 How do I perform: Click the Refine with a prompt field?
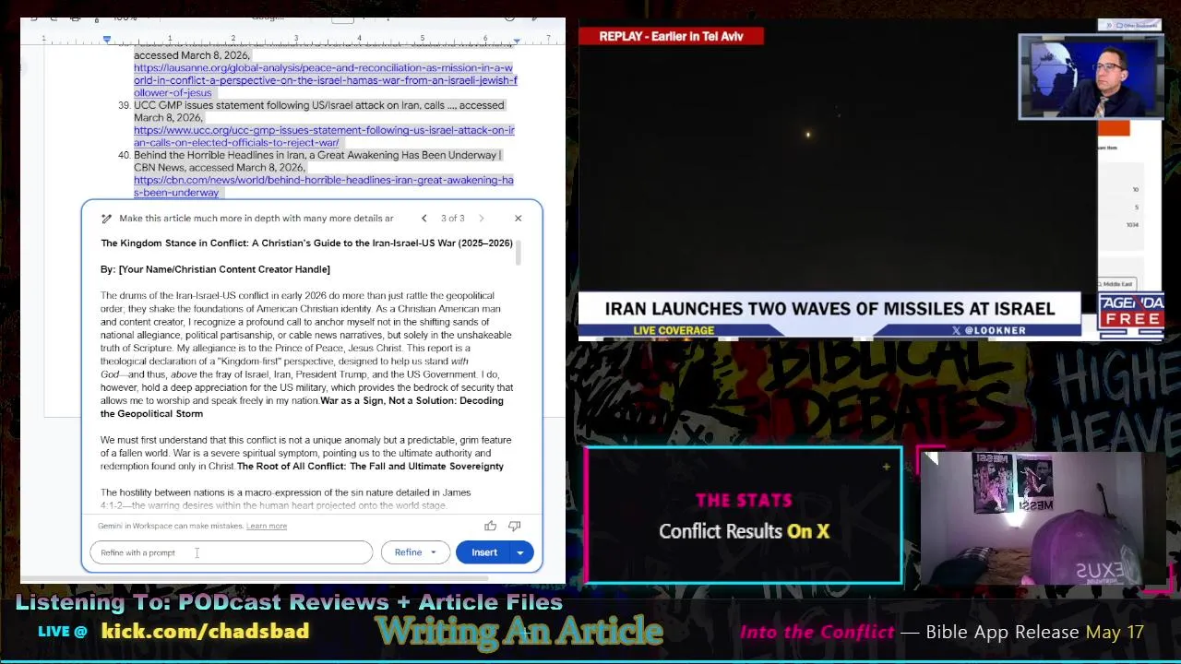pyautogui.click(x=231, y=552)
